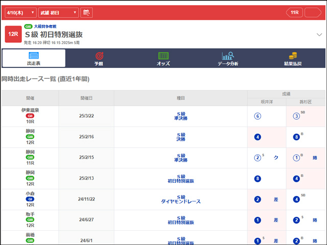Click the green GIII grade badge in header
The image size is (327, 245).
tap(28, 26)
